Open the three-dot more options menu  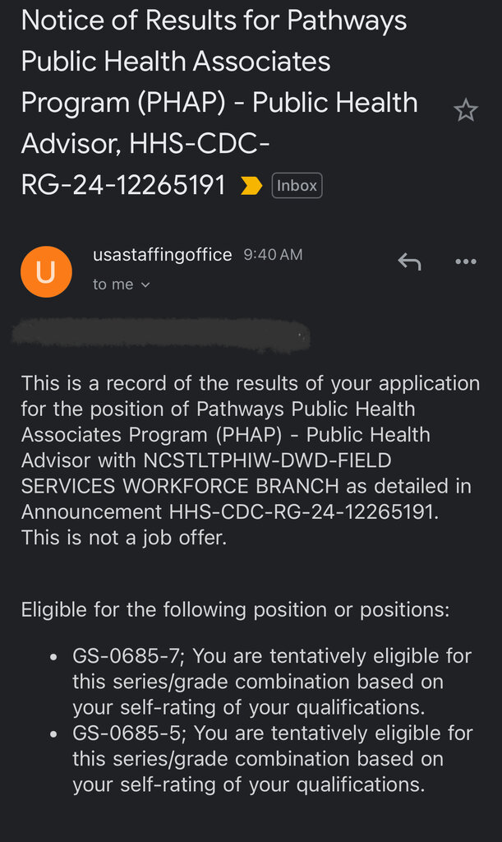466,261
